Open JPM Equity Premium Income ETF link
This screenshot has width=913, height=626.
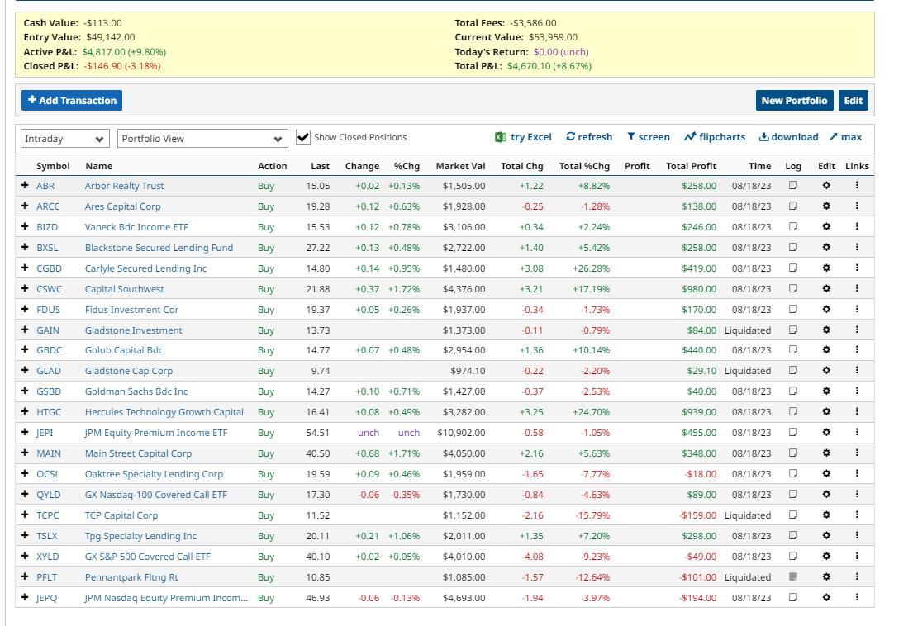[156, 433]
